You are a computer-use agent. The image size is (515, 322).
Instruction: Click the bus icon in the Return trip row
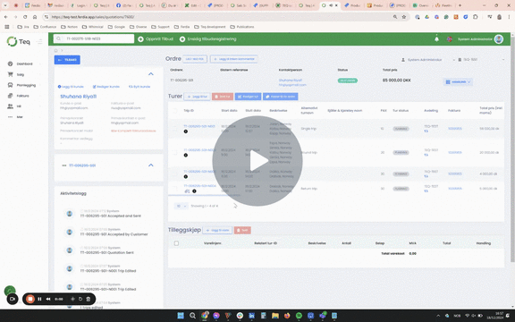[x=187, y=191]
